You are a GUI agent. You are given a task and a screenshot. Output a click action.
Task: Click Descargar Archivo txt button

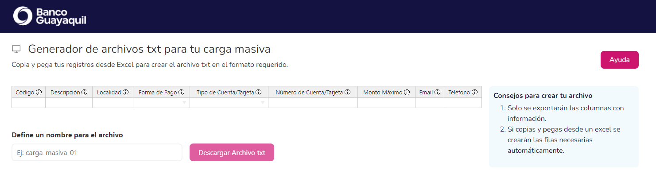pyautogui.click(x=232, y=152)
